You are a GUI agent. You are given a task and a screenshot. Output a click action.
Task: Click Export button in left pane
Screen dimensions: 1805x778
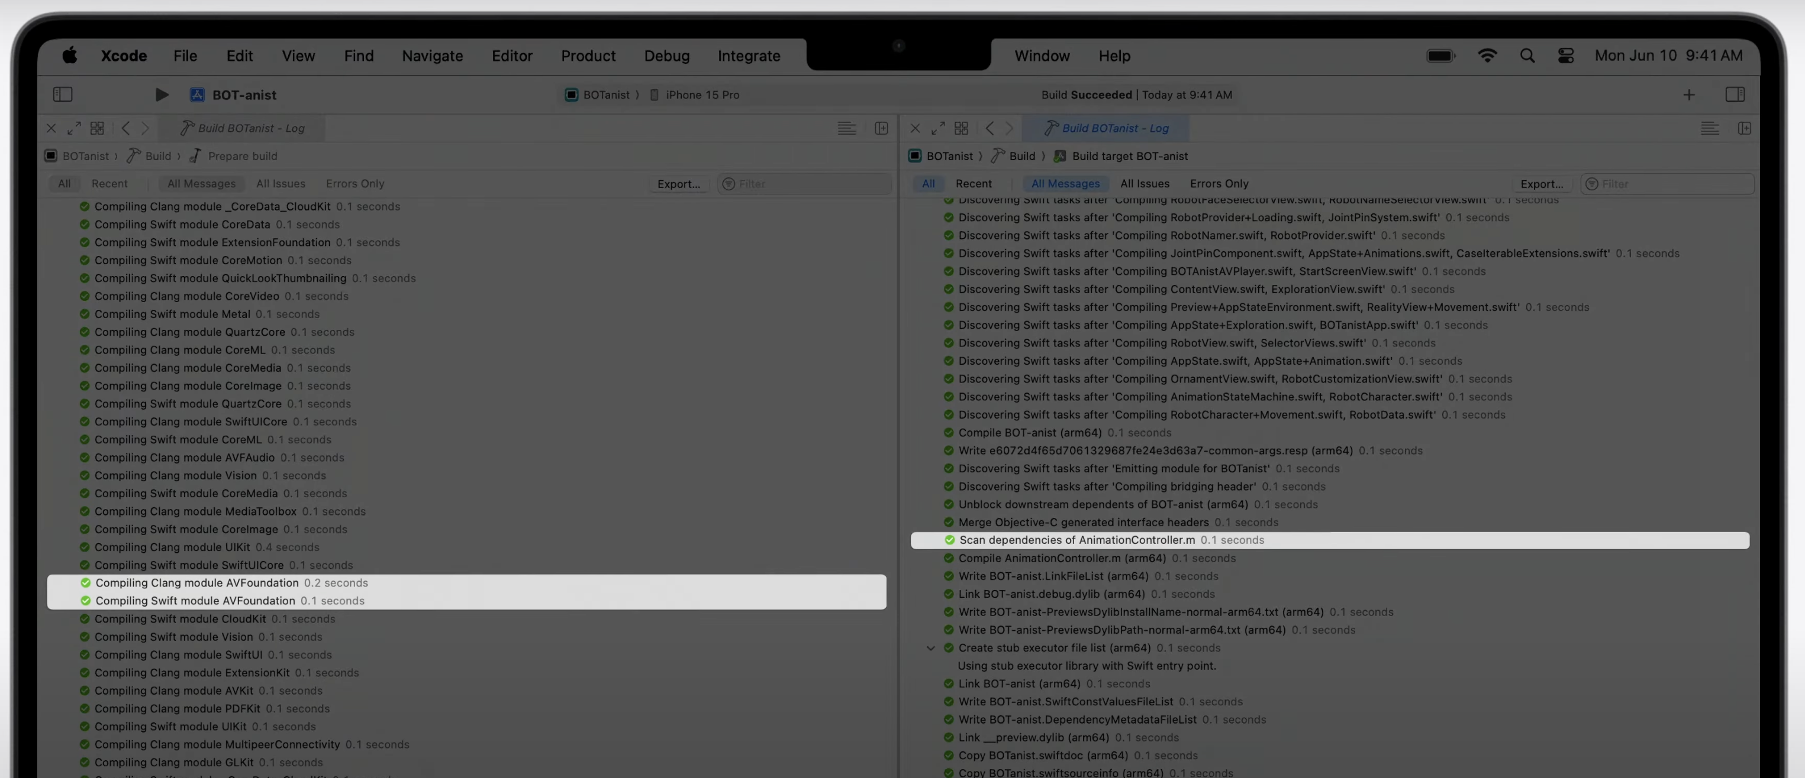[678, 183]
